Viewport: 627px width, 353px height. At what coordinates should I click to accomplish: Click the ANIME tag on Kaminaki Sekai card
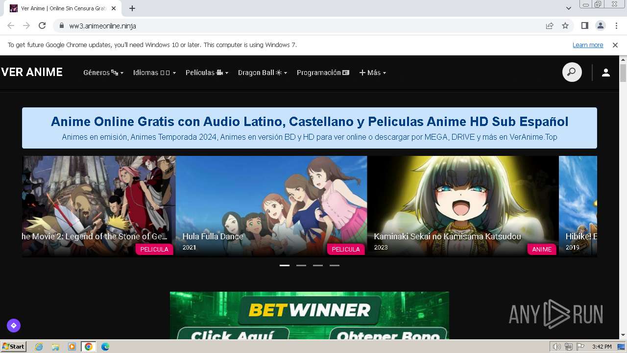click(x=542, y=249)
